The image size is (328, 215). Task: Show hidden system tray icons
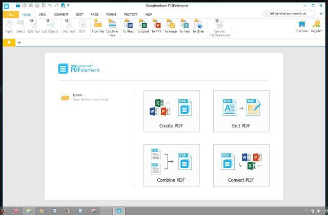[x=298, y=211]
